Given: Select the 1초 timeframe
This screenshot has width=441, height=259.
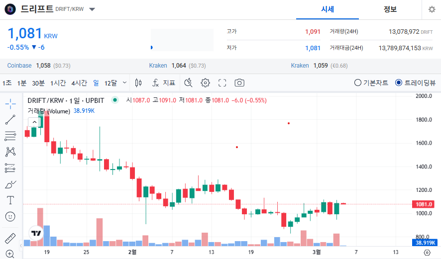Looking at the screenshot, I should (x=7, y=83).
